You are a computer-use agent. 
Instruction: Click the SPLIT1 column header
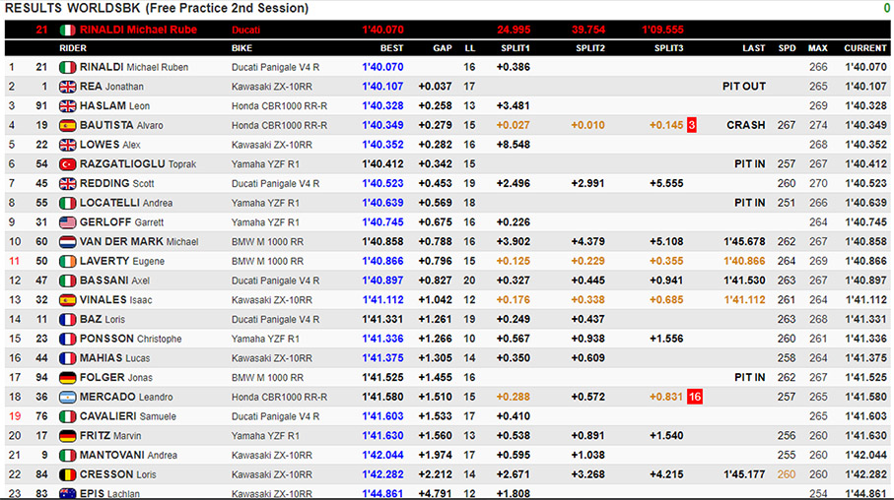click(x=516, y=48)
